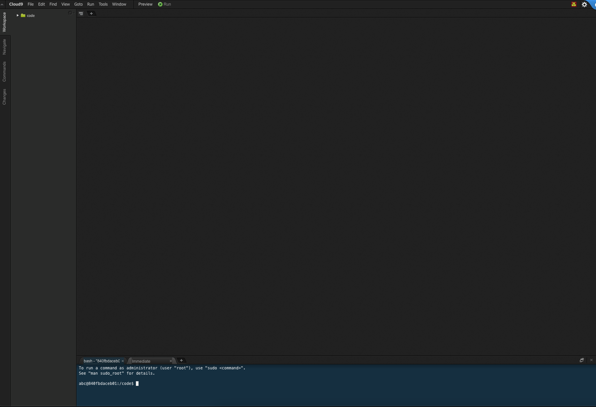
Task: Click the workspace settings gear above the file tree
Action: [70, 13]
